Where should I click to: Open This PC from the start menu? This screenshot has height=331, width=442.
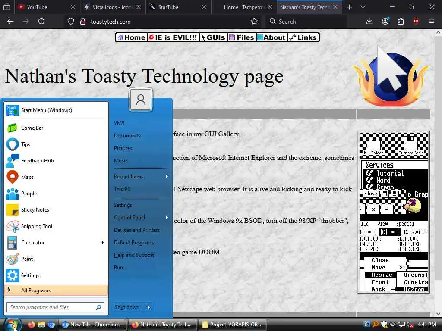122,189
